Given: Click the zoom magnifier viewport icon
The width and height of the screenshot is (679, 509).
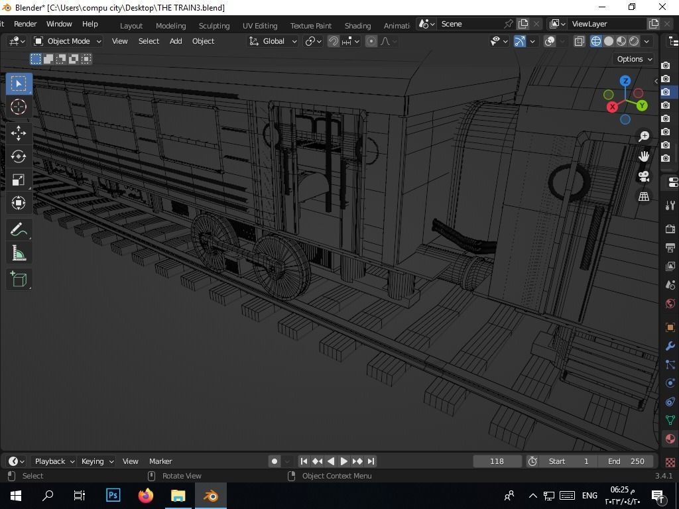Looking at the screenshot, I should [x=643, y=137].
